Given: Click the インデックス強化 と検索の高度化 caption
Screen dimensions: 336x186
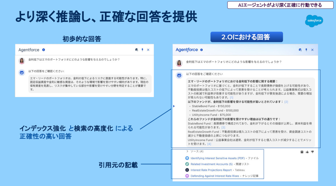Looking at the screenshot, I should click(66, 129).
